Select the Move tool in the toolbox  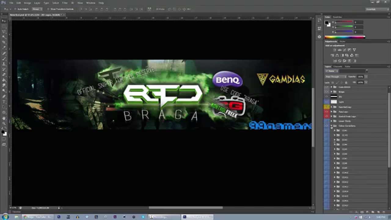(4, 21)
